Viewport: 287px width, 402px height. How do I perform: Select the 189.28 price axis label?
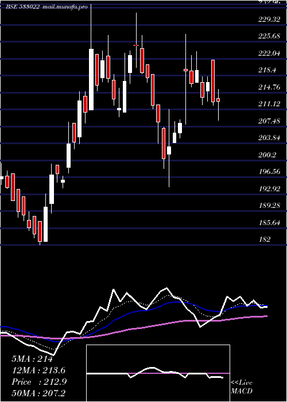[269, 206]
